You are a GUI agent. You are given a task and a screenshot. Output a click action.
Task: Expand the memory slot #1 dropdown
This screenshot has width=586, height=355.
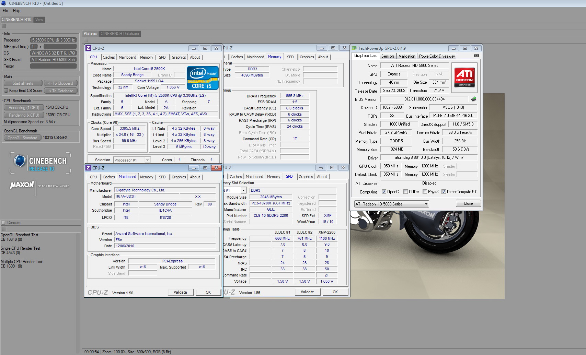tap(243, 190)
